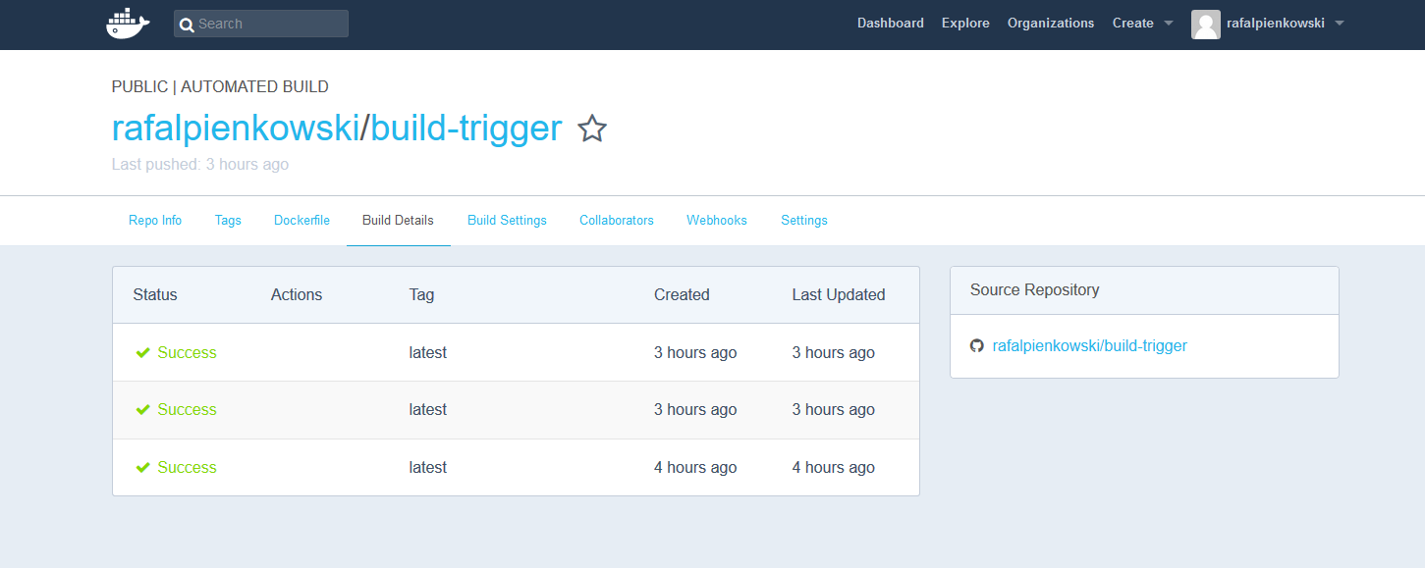The height and width of the screenshot is (568, 1425).
Task: Click the Actions column header
Action: pos(297,294)
